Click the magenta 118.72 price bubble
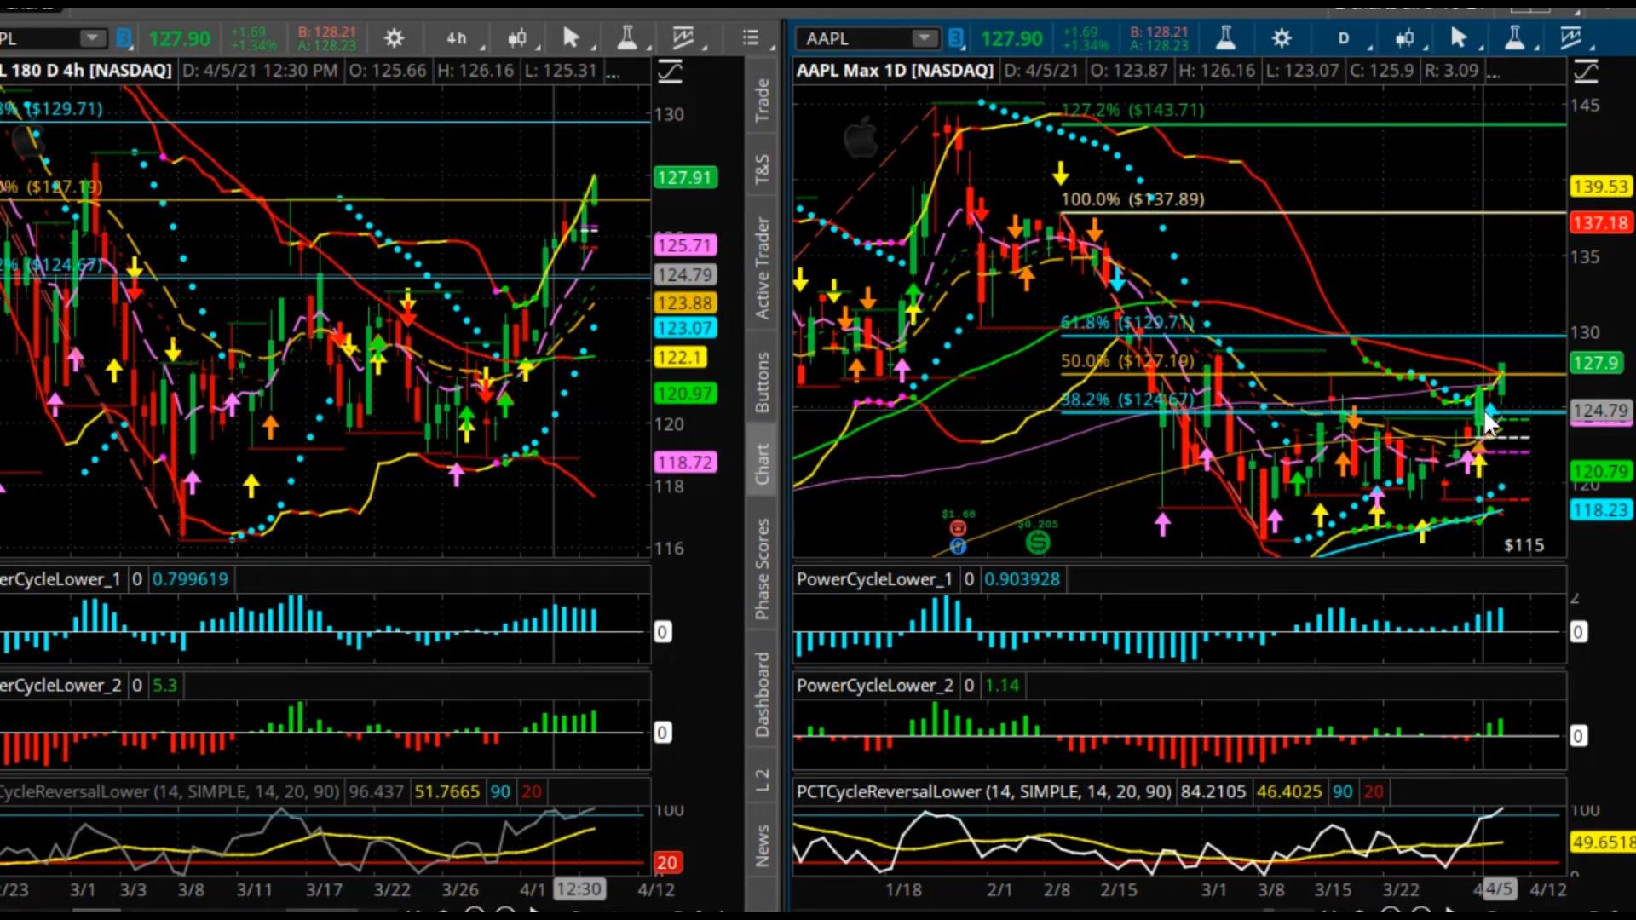Screen dimensions: 1636x920 tap(684, 463)
